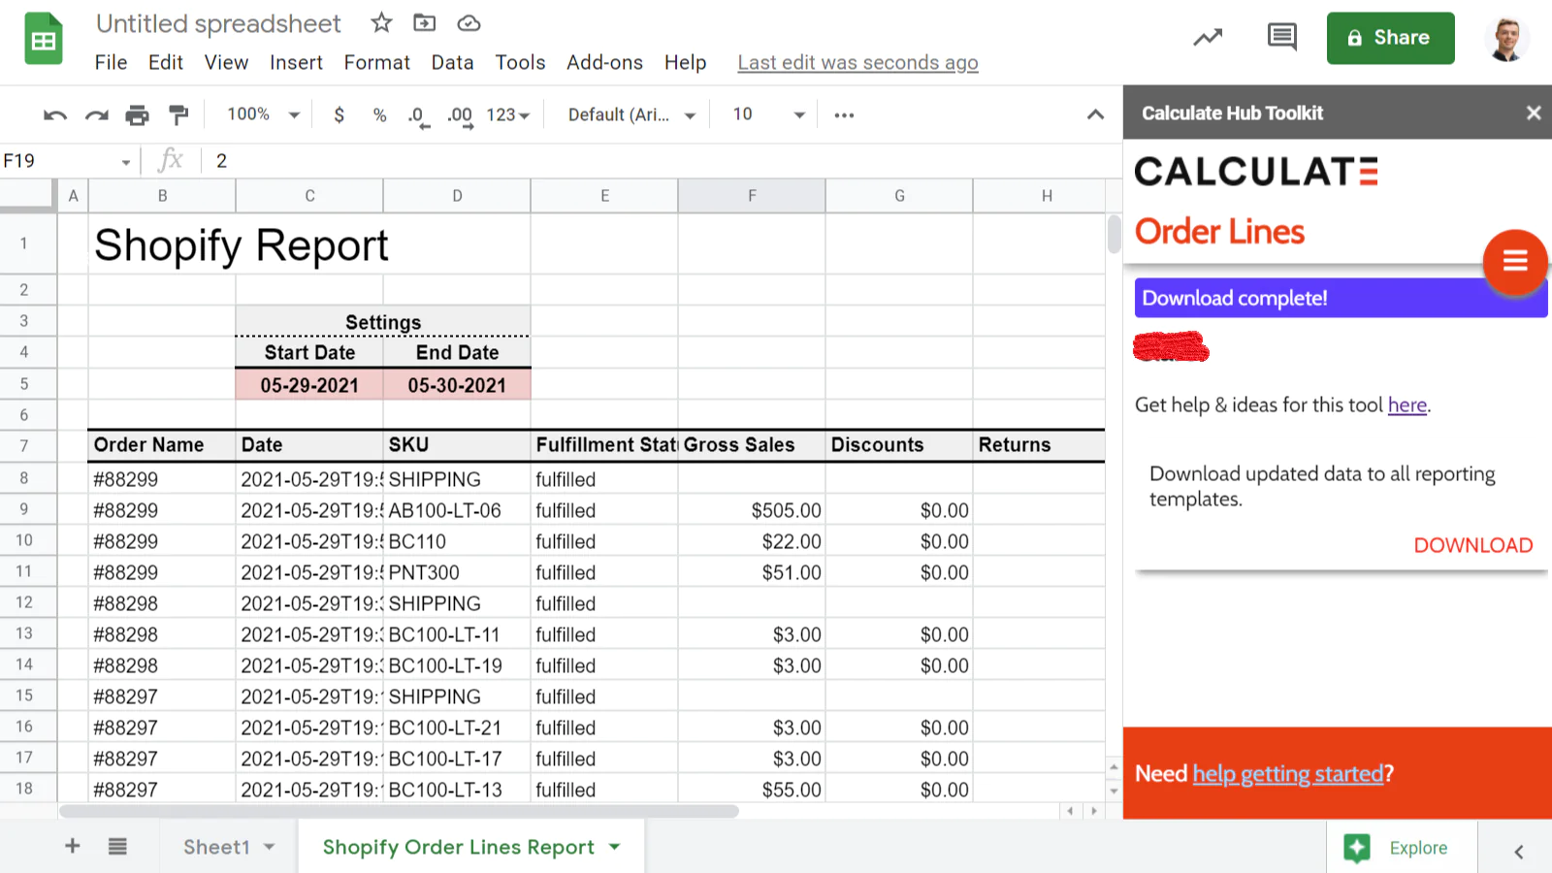Select the SKU cell AB100-LT-06
The height and width of the screenshot is (873, 1552).
click(457, 510)
